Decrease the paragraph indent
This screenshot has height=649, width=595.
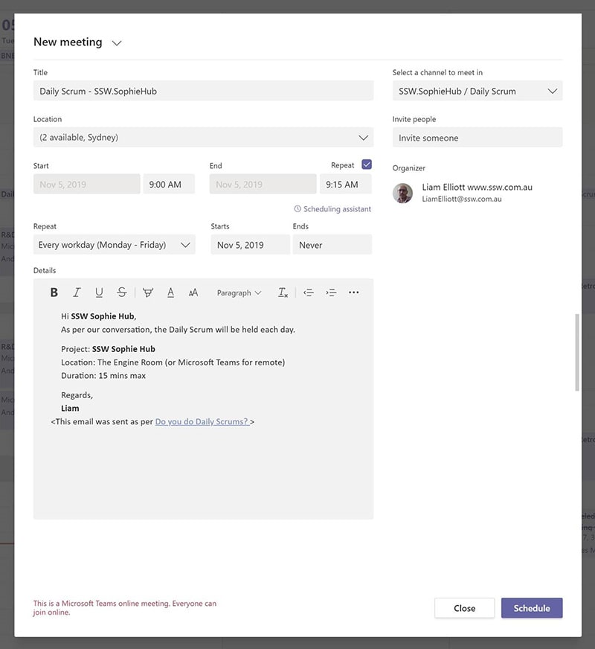point(309,292)
